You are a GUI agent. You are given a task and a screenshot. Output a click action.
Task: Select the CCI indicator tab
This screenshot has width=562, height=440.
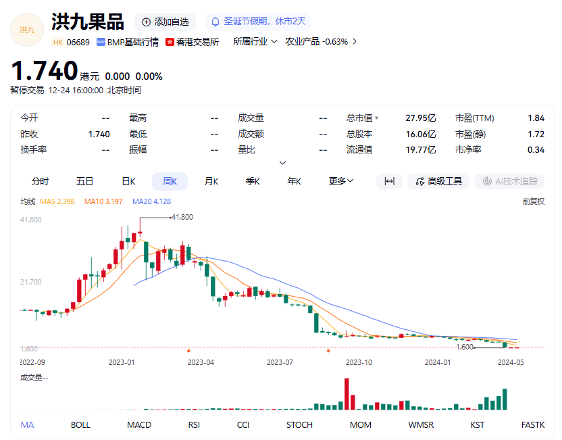[x=243, y=425]
